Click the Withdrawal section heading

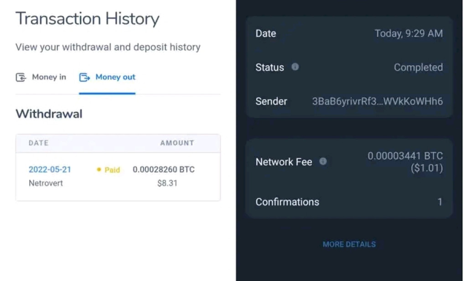point(48,114)
